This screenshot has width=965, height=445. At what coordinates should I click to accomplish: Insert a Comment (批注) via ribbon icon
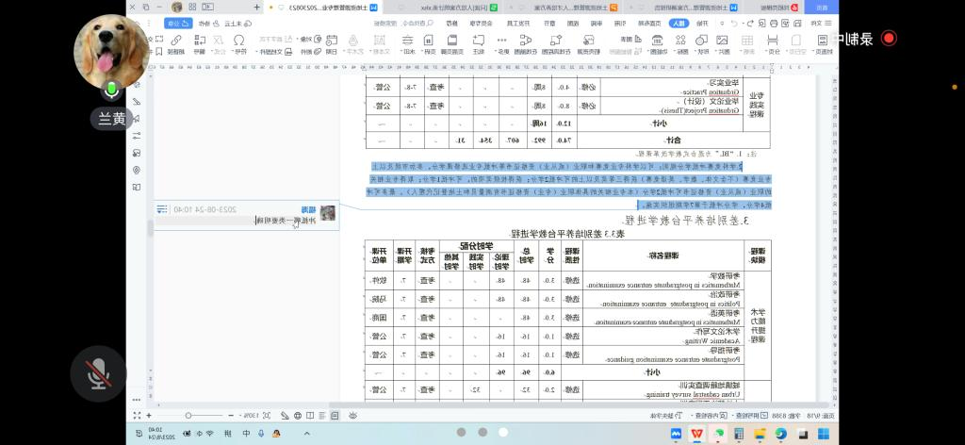pyautogui.click(x=479, y=43)
